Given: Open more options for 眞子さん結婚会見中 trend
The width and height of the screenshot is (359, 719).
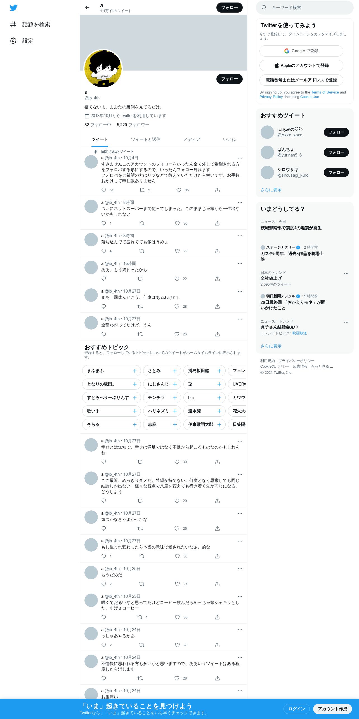Looking at the screenshot, I should tap(346, 322).
